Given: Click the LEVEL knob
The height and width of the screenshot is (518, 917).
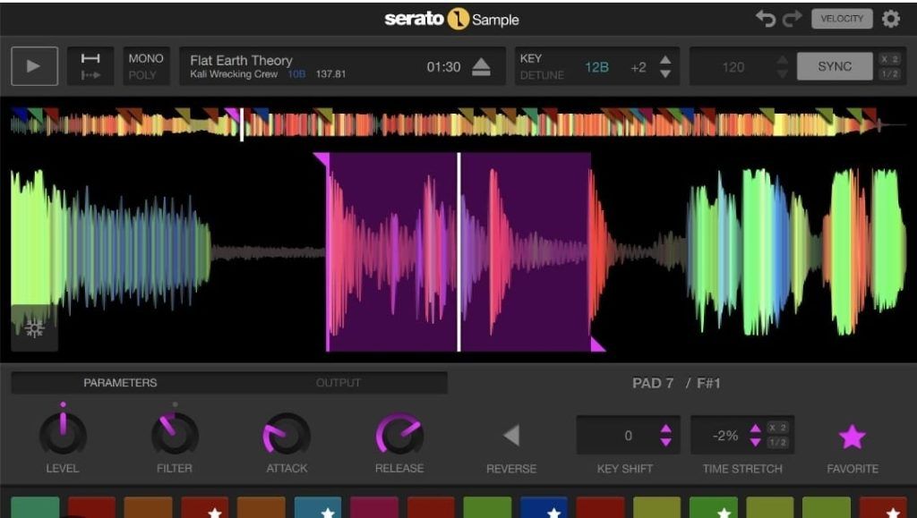Looking at the screenshot, I should point(63,433).
